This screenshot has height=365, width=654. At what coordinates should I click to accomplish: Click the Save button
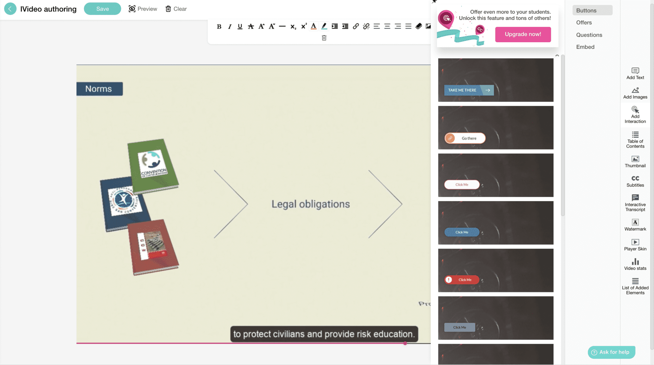pos(102,9)
